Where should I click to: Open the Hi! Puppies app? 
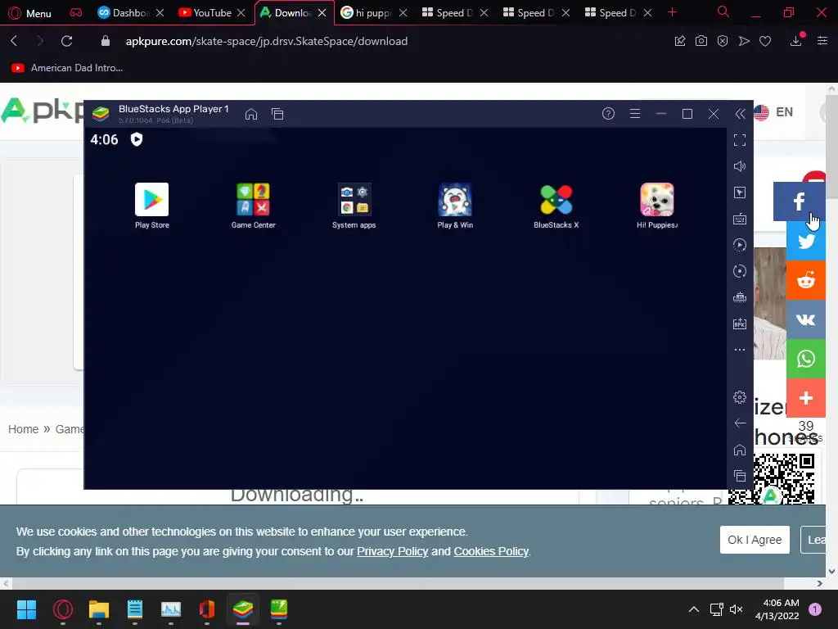[657, 206]
